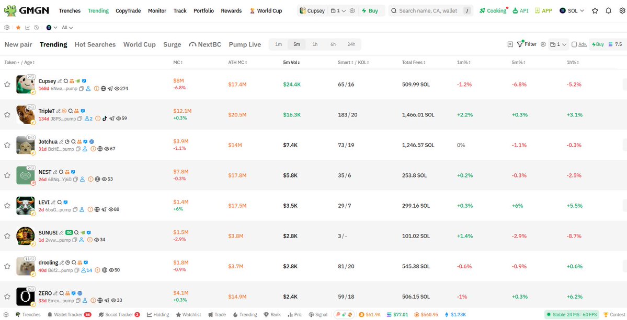The height and width of the screenshot is (320, 627).
Task: Switch to Hot Searches tab
Action: (x=95, y=44)
